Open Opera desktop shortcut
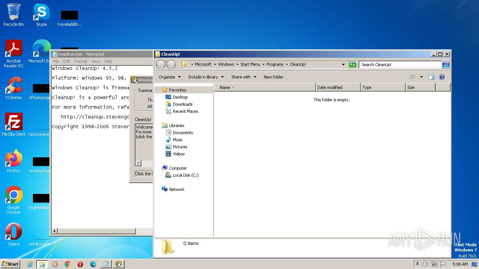479x269 pixels. click(13, 235)
